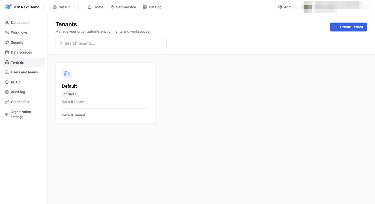Go to the Home nav item

(96, 7)
